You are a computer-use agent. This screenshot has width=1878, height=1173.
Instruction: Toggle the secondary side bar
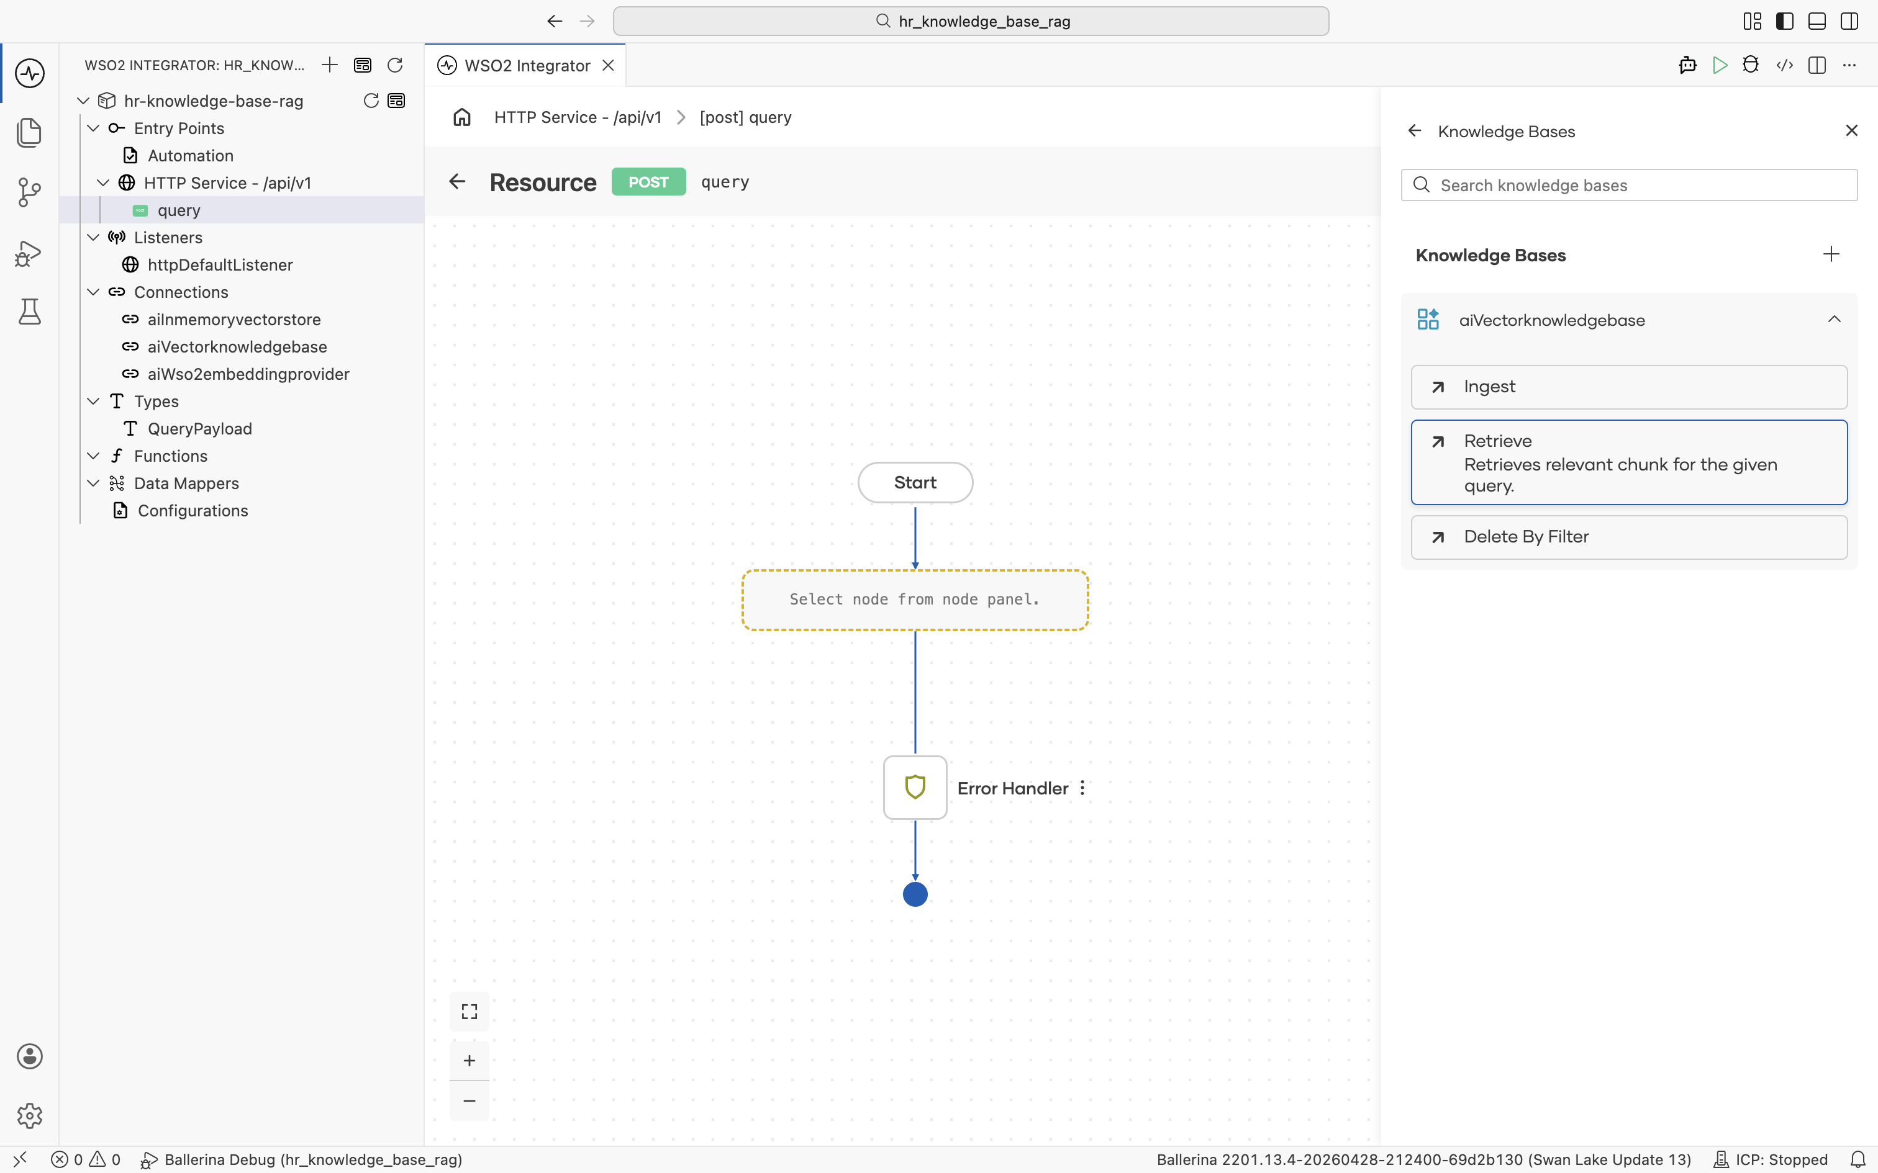click(1849, 21)
